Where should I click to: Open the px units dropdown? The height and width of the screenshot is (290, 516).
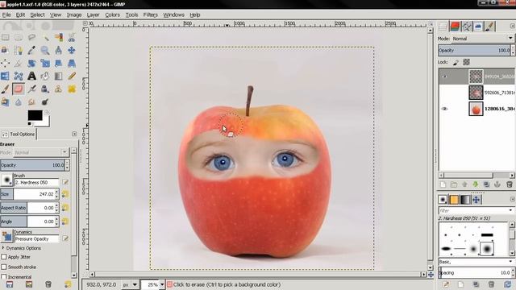135,284
